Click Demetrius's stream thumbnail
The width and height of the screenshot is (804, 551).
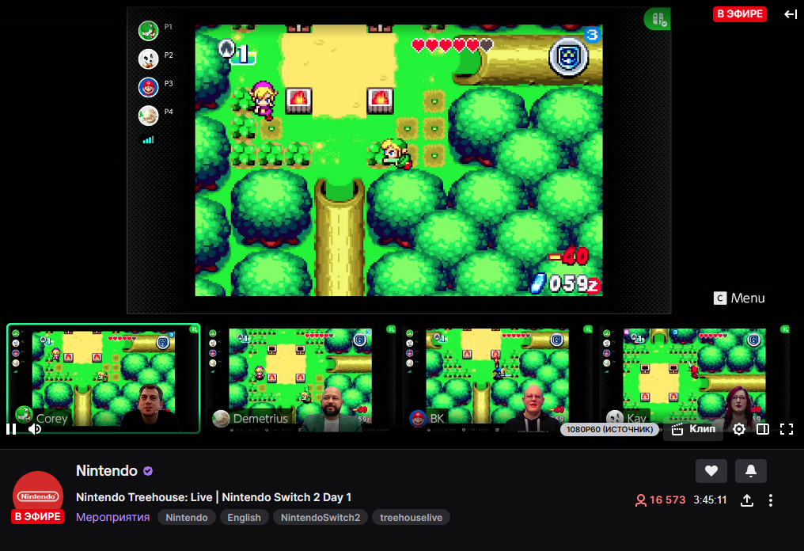[x=300, y=378]
